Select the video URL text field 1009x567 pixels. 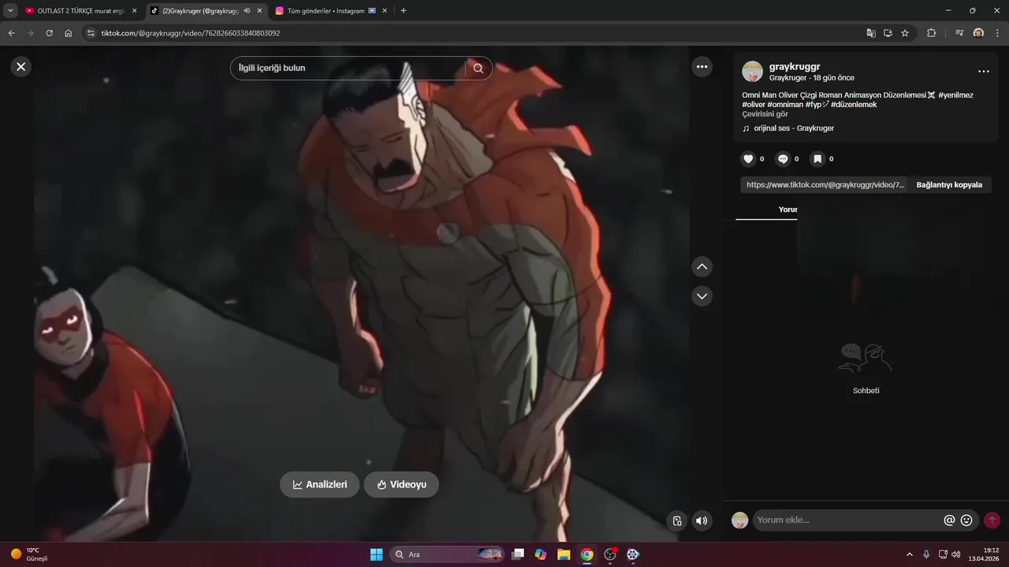point(825,185)
